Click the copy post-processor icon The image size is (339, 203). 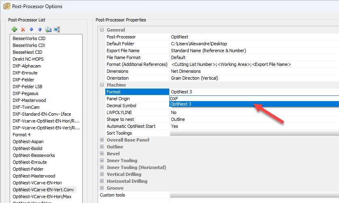tap(49, 30)
